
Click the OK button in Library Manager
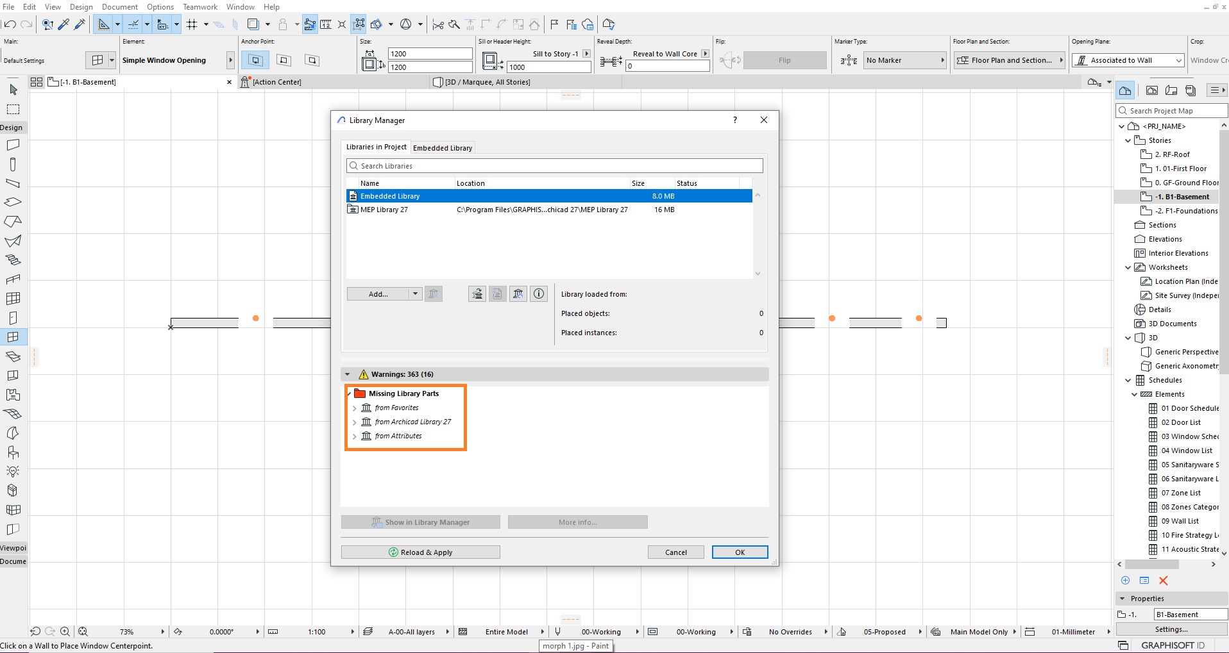[x=740, y=552]
